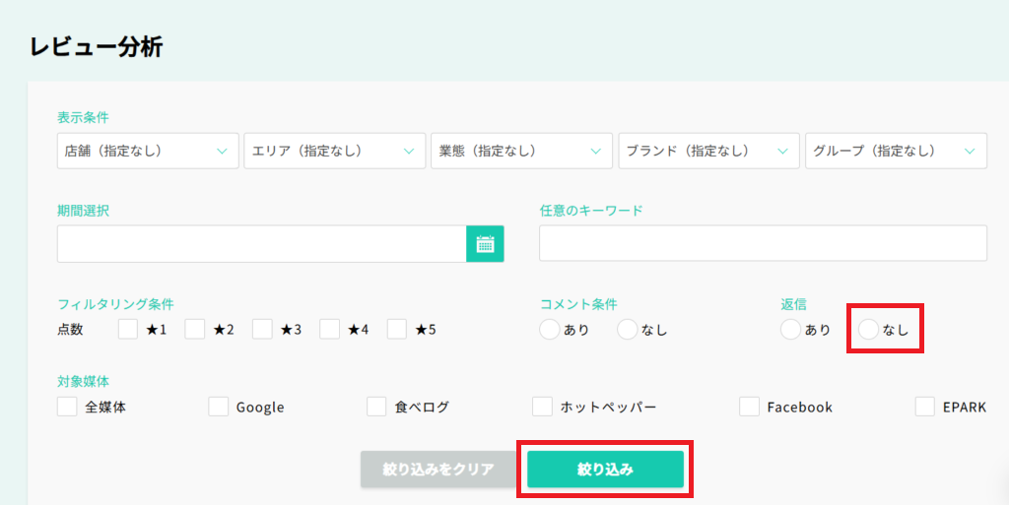The height and width of the screenshot is (505, 1009).
Task: Click the 任意のキーワード text field
Action: tap(763, 244)
